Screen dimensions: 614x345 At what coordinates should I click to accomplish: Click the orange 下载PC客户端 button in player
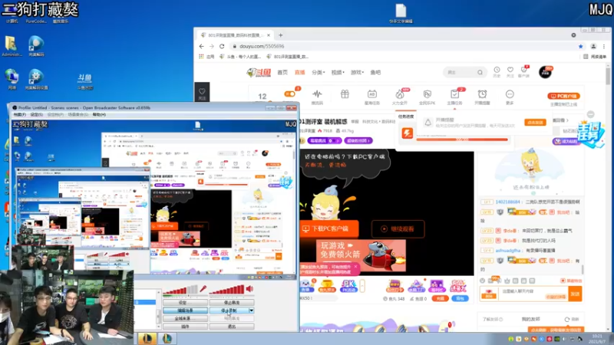click(329, 228)
